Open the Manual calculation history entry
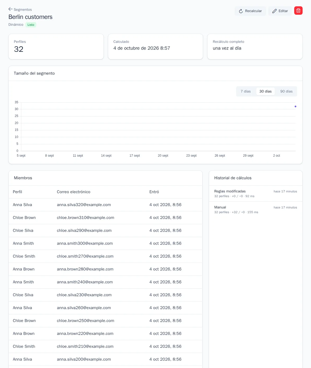The width and height of the screenshot is (311, 368). point(256,209)
